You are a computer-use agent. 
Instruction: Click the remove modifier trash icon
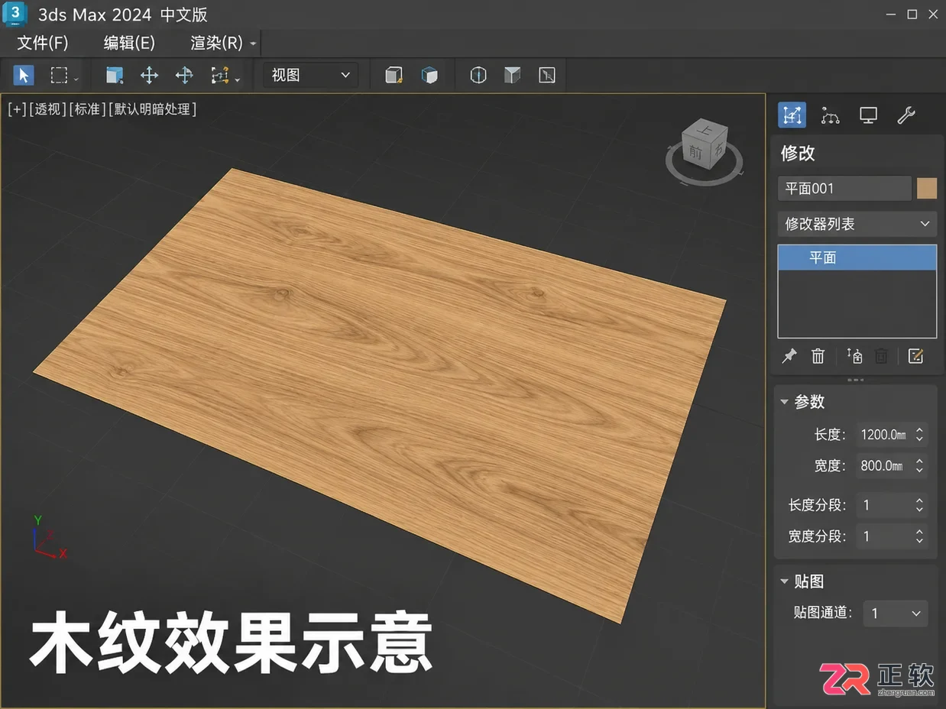tap(818, 356)
